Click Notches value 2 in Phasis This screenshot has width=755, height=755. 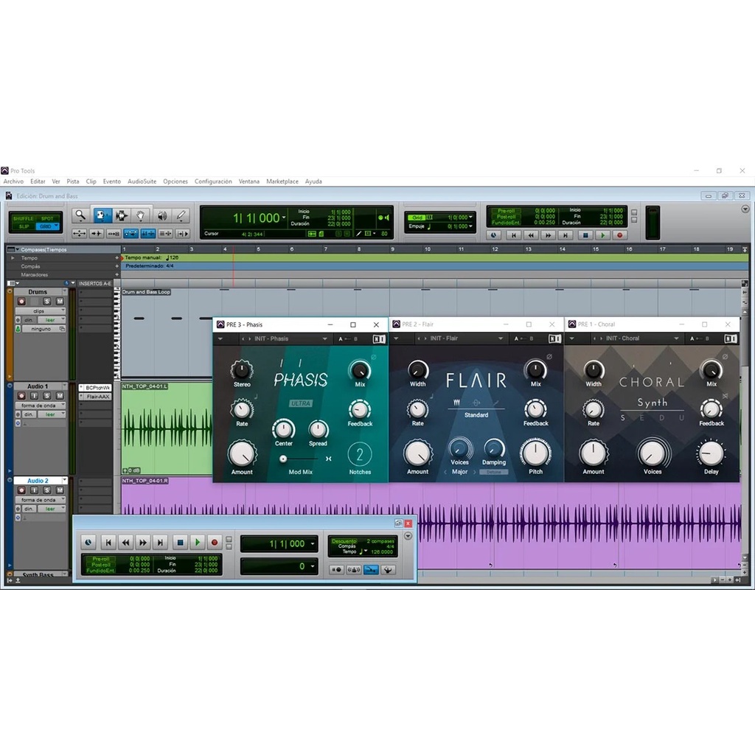point(360,454)
